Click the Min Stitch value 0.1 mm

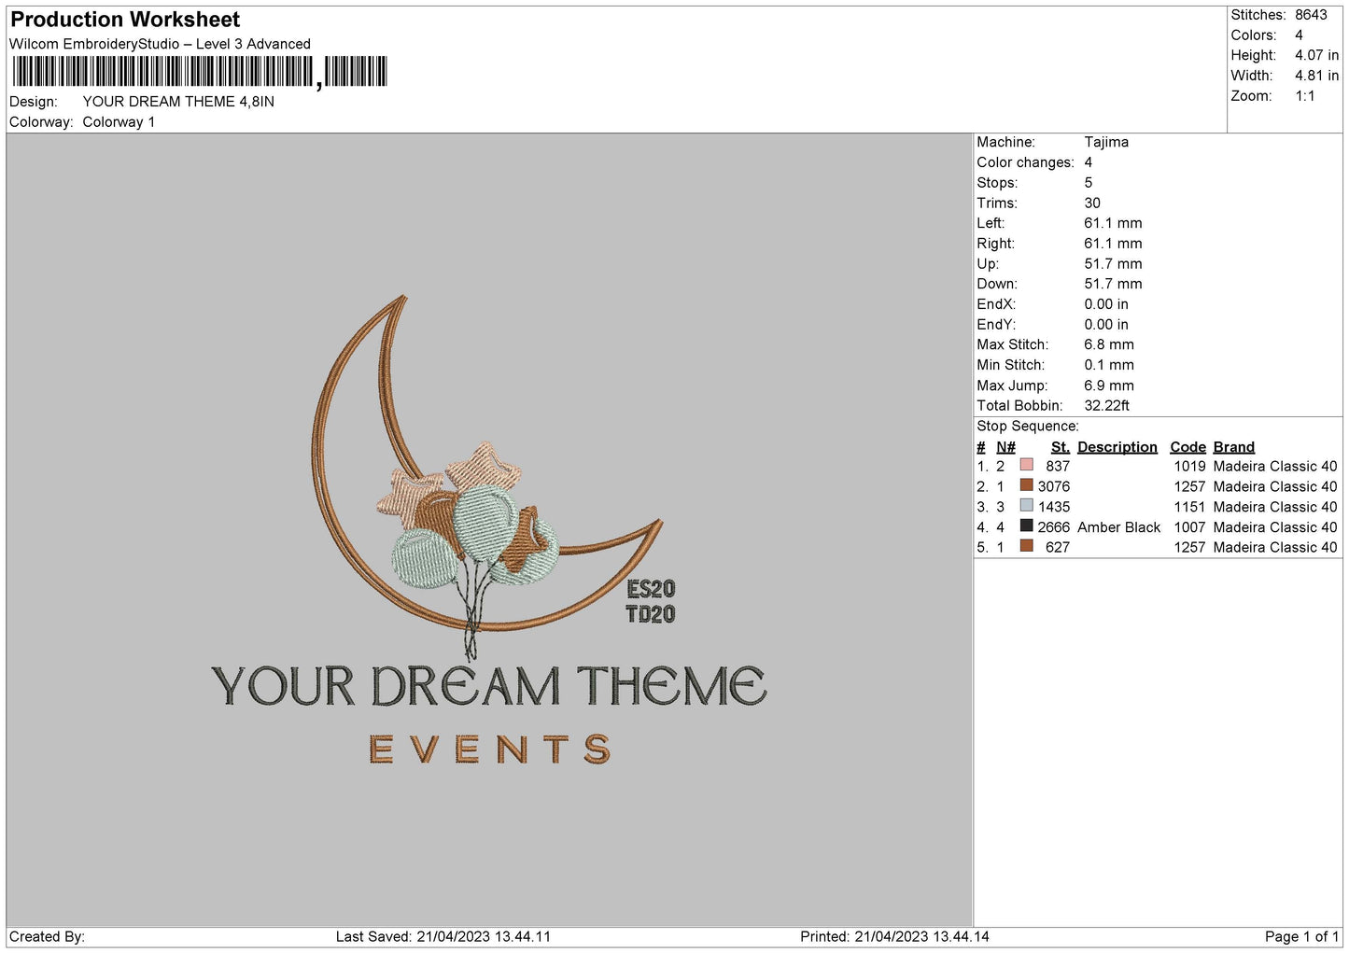coord(1109,365)
